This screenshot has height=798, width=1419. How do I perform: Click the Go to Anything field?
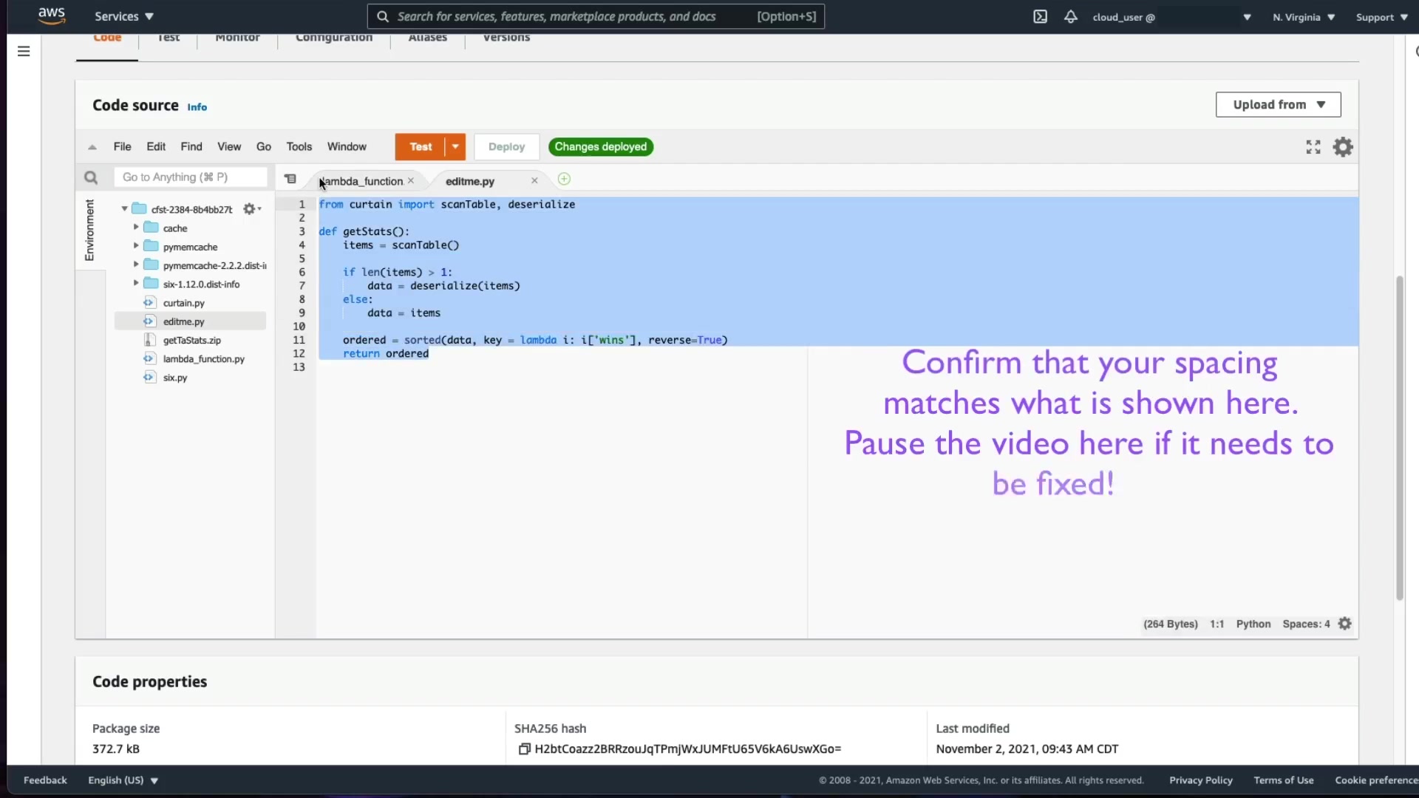pos(191,177)
